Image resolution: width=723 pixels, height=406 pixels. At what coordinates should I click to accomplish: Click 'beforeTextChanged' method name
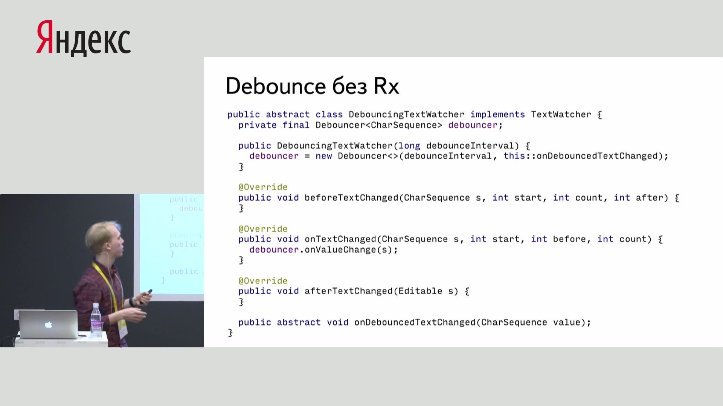pos(351,198)
